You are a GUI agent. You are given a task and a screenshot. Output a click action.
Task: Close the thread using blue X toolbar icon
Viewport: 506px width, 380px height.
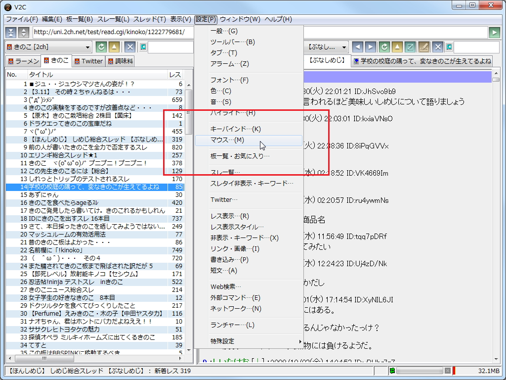click(438, 47)
